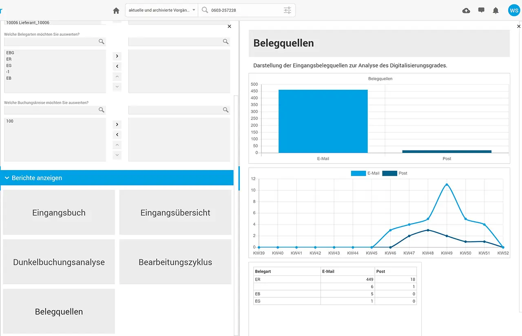
Task: Open the chat messages icon
Action: pos(481,11)
